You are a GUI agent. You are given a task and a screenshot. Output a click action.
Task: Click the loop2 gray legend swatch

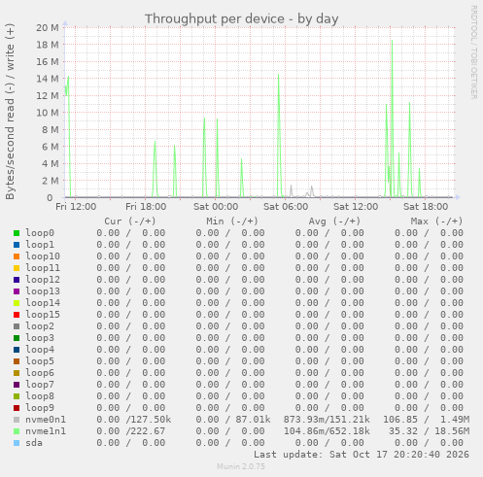17,326
